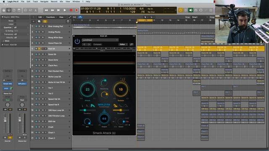The height and width of the screenshot is (151, 269).
Task: Toggle the Inspector icon in toolbar
Action: click(x=9, y=10)
